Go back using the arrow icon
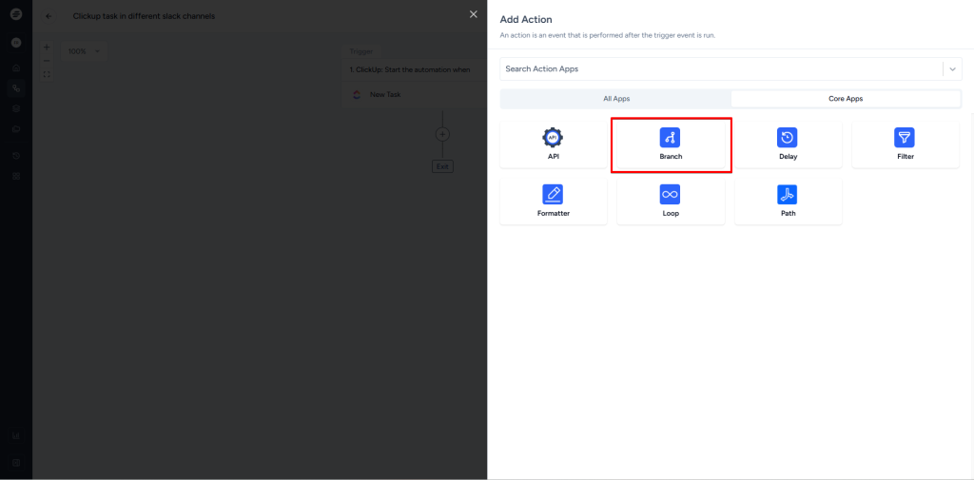This screenshot has width=974, height=480. pos(49,16)
